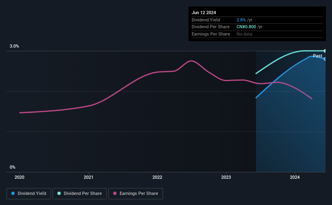Image resolution: width=332 pixels, height=205 pixels.
Task: Click the Past label on chart
Action: (317, 56)
